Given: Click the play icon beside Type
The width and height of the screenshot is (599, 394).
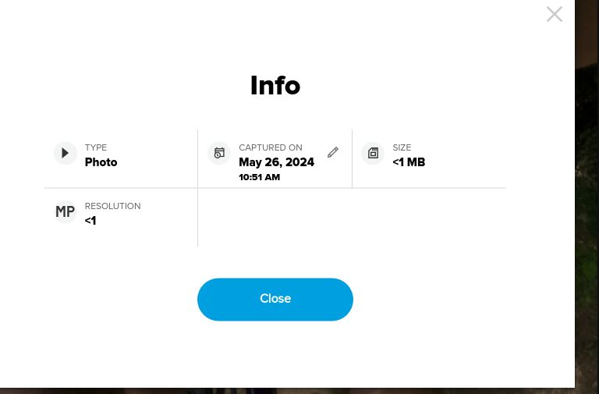Looking at the screenshot, I should (66, 153).
